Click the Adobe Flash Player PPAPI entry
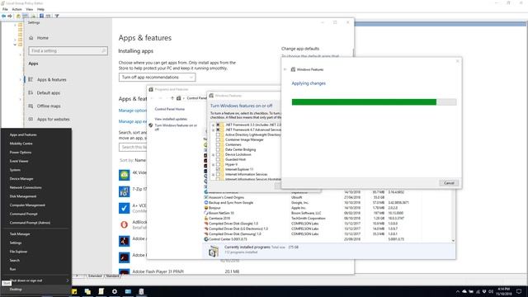The width and height of the screenshot is (528, 297). pos(158,271)
